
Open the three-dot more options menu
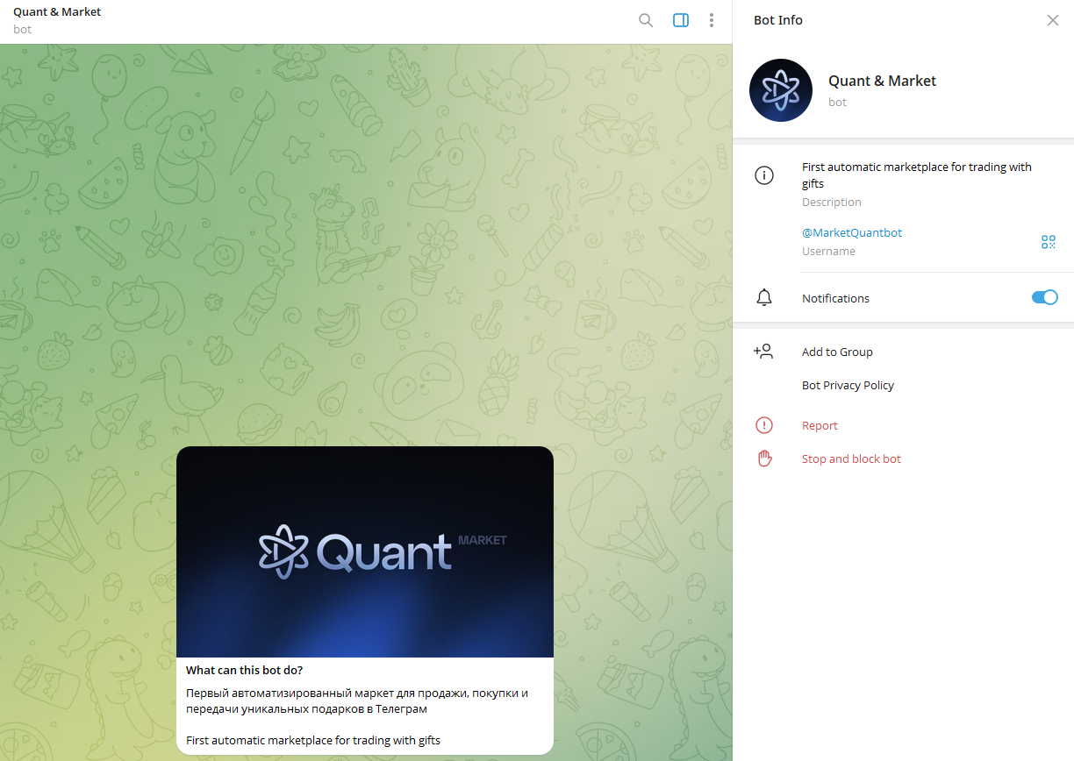(x=712, y=20)
